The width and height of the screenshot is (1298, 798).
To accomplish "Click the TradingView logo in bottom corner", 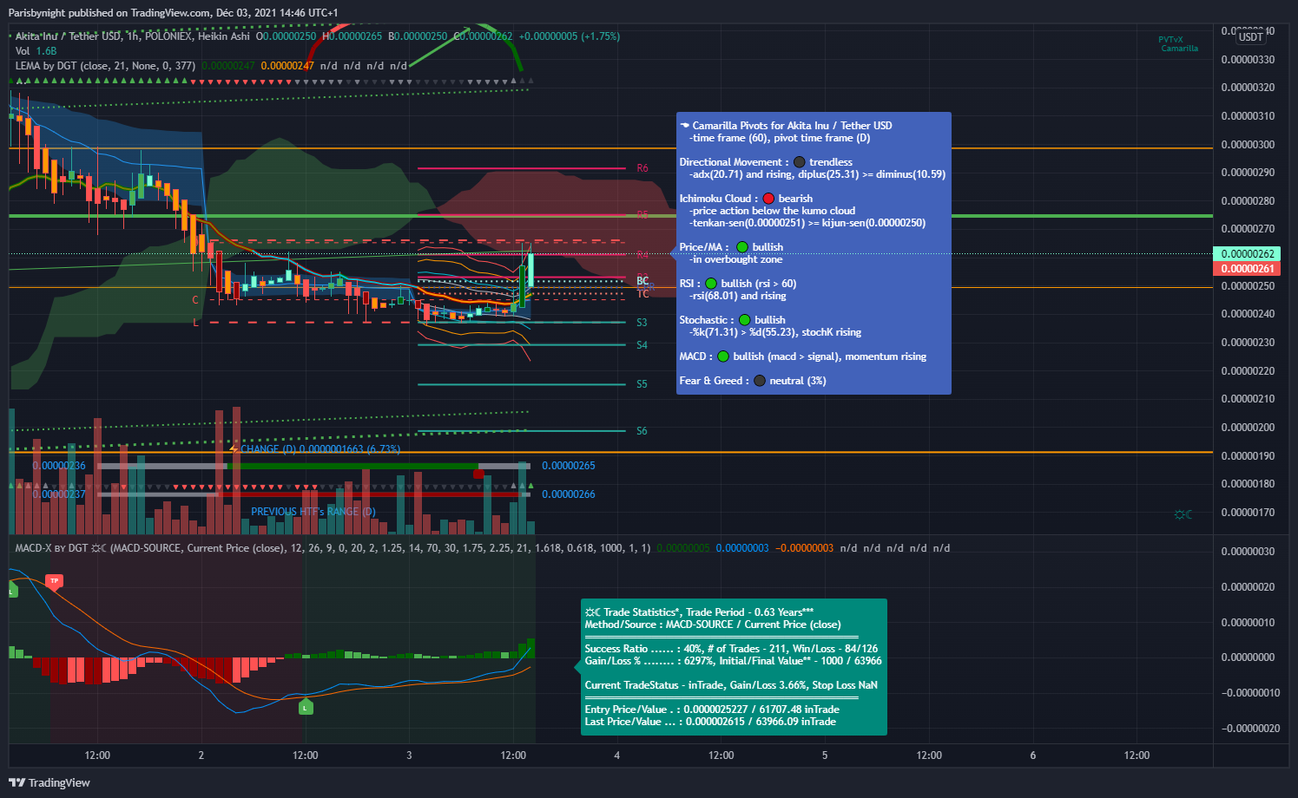I will [49, 782].
